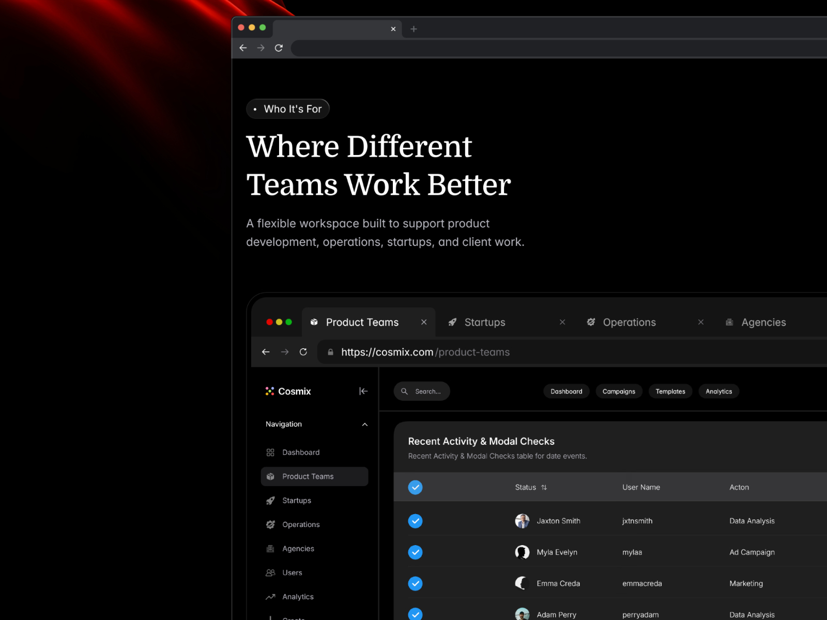Image resolution: width=827 pixels, height=620 pixels.
Task: Click the outer browser back arrow
Action: [x=243, y=48]
